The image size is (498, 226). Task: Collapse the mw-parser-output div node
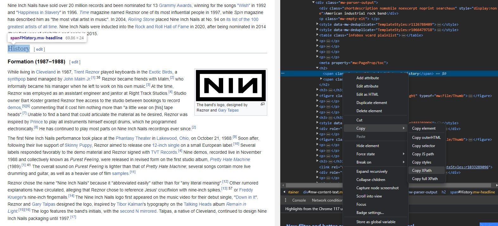point(313,3)
